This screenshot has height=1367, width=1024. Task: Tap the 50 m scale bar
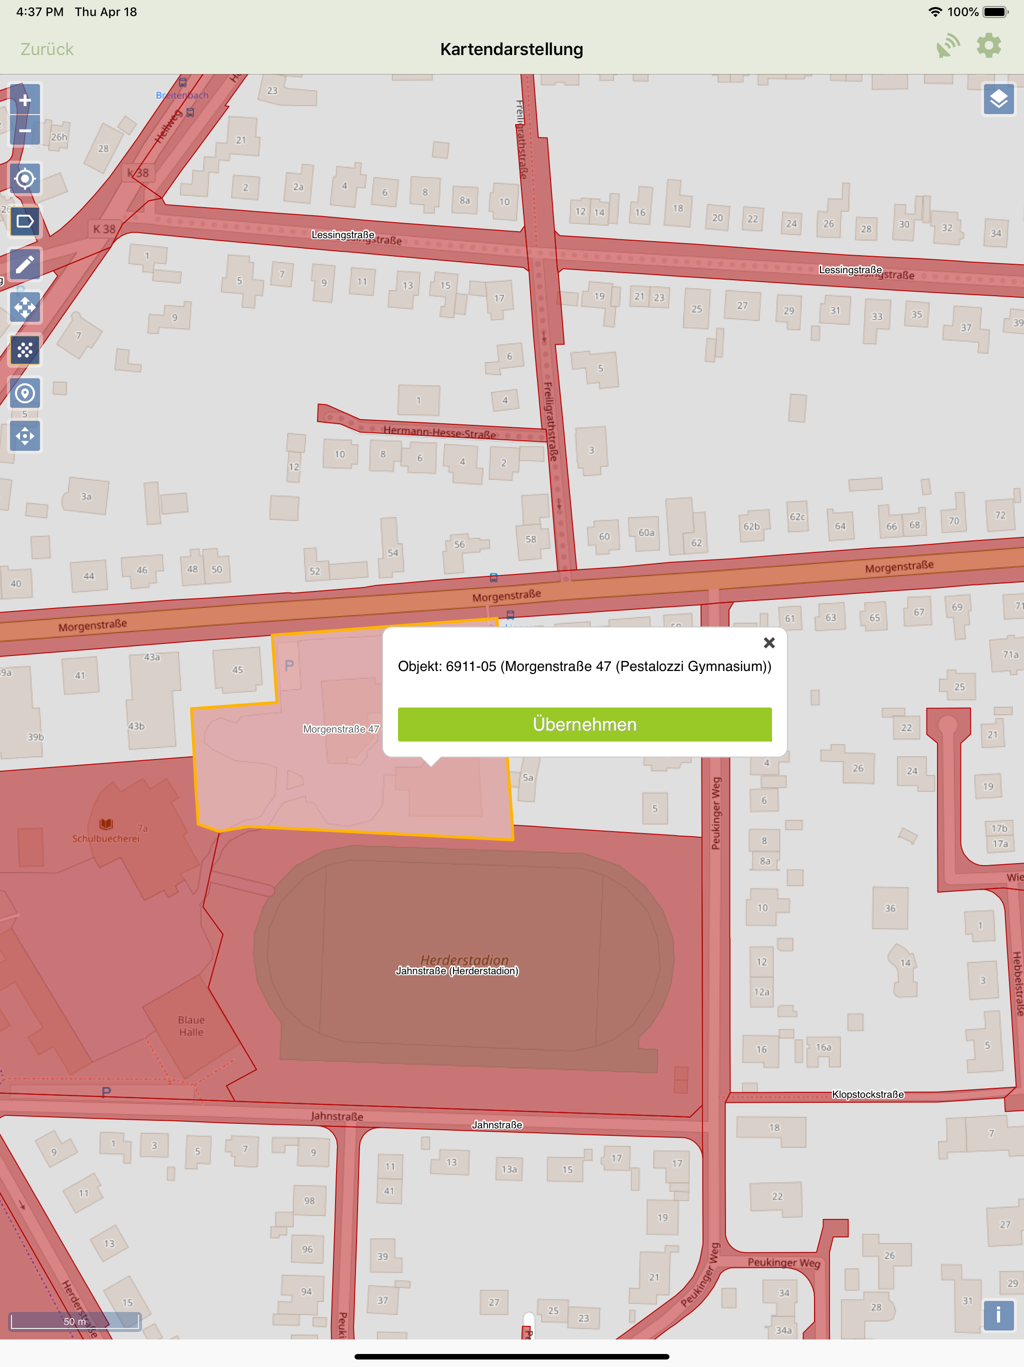pyautogui.click(x=74, y=1321)
